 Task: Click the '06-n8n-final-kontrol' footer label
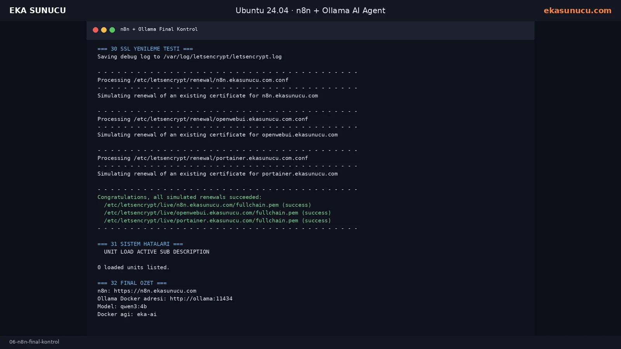pyautogui.click(x=34, y=342)
